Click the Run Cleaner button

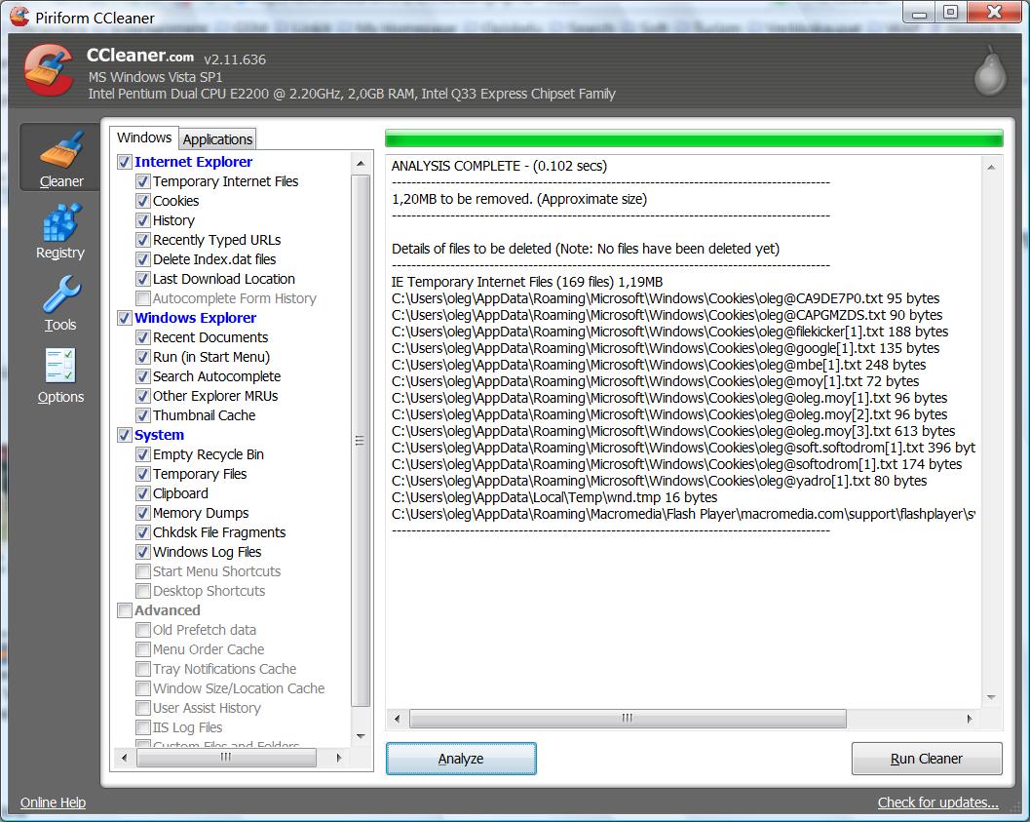pos(926,759)
